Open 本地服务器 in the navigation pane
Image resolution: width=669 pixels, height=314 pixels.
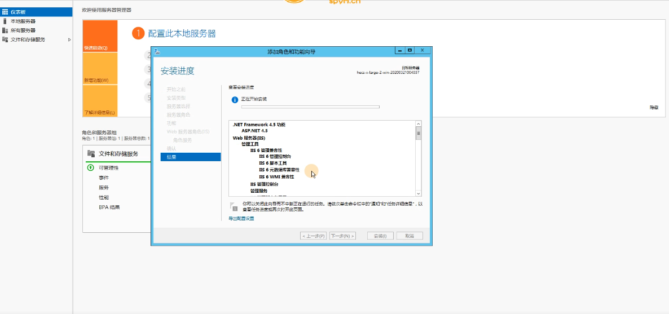[x=36, y=21]
